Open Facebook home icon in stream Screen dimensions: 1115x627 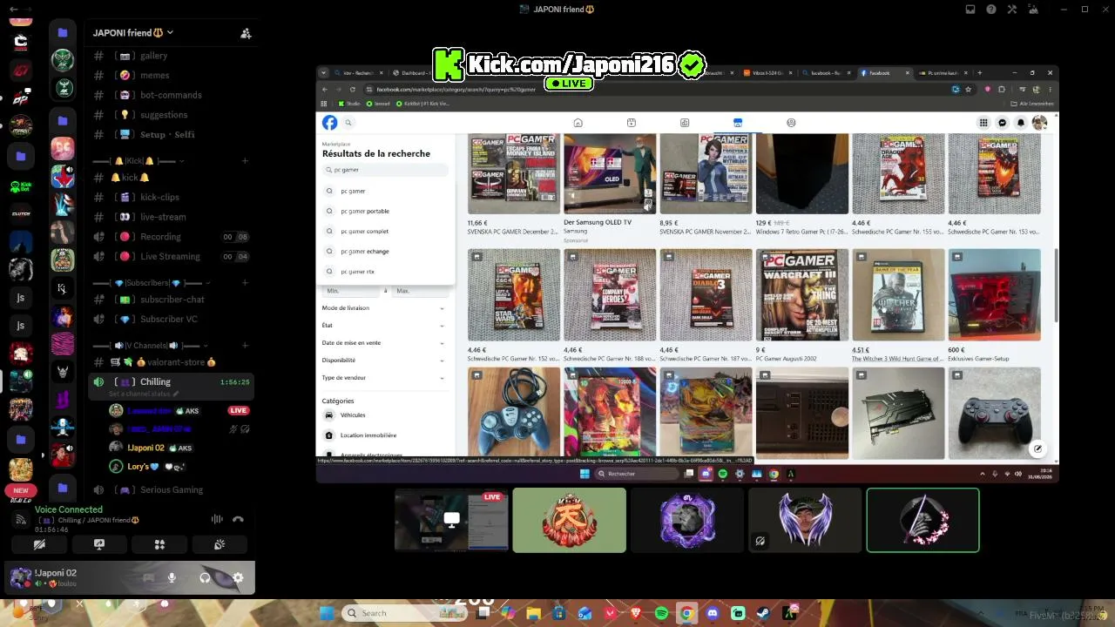click(x=578, y=123)
